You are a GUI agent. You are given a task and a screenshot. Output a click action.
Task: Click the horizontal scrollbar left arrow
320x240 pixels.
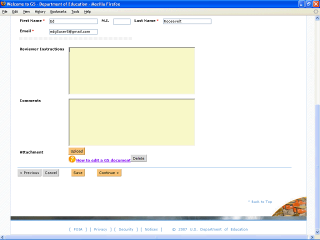click(x=2, y=237)
